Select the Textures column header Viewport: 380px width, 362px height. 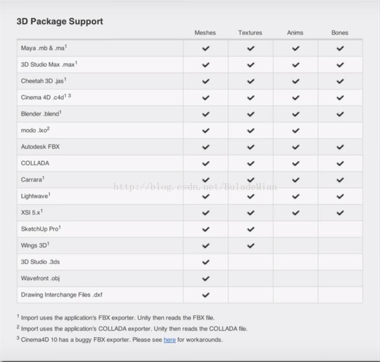click(x=250, y=33)
